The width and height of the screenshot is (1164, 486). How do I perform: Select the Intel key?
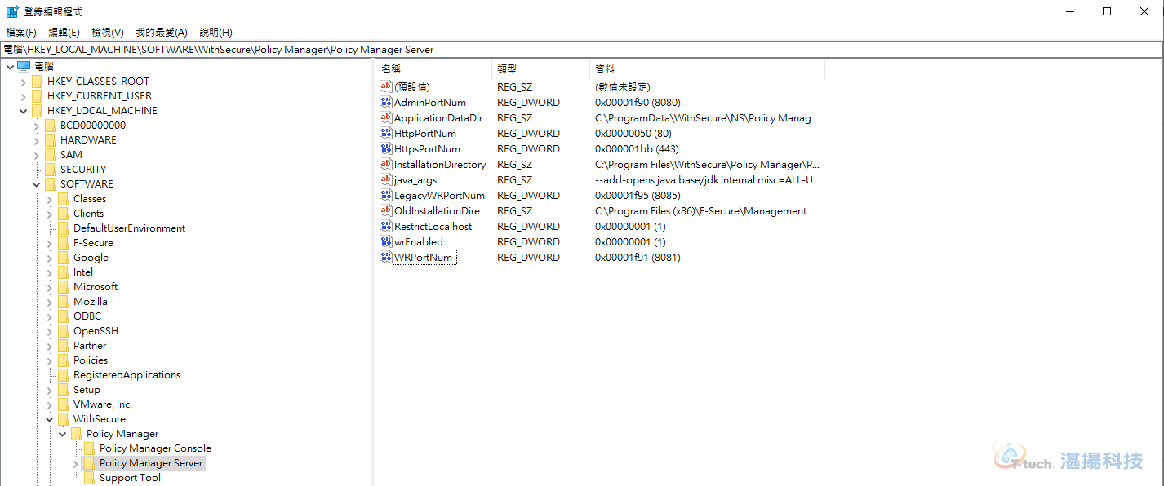pyautogui.click(x=83, y=272)
